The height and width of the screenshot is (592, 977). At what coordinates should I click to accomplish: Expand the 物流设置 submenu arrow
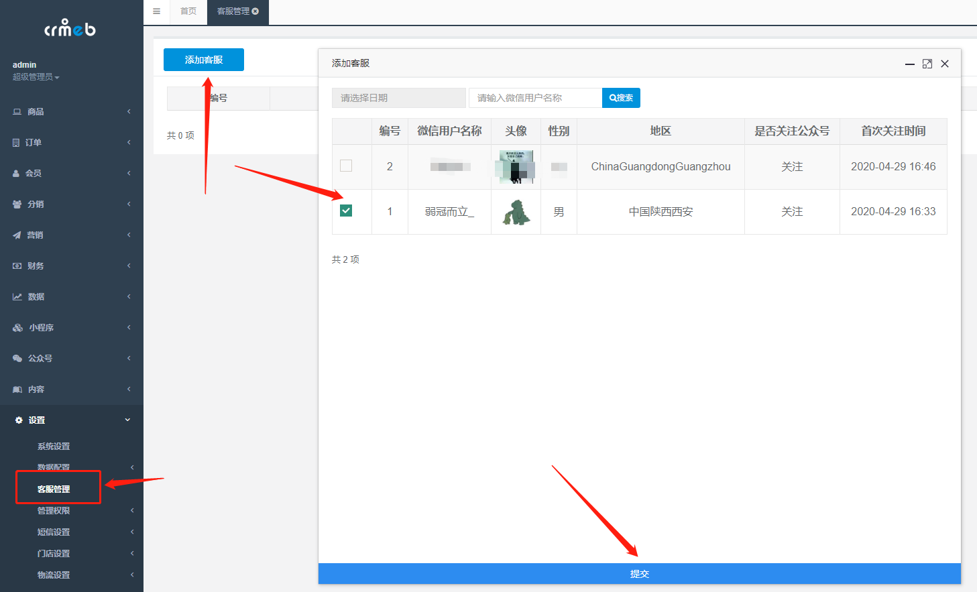point(132,575)
